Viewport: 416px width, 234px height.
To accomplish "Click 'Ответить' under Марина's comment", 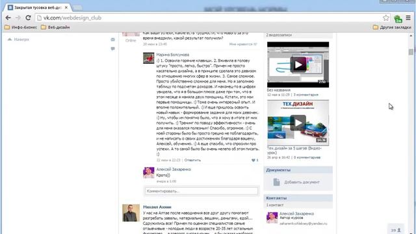I will pos(192,160).
